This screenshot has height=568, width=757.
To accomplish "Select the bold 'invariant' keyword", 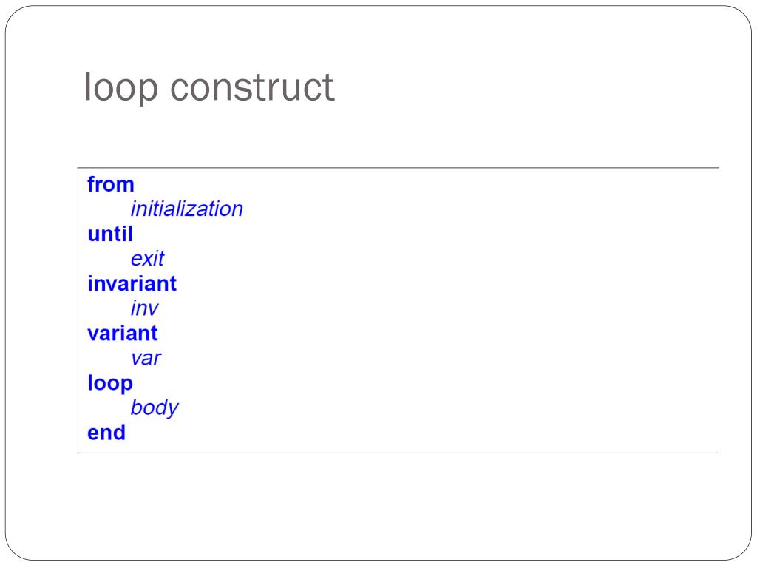I will coord(132,283).
